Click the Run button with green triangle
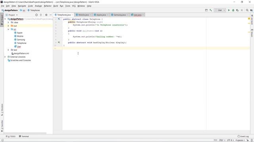 point(229,10)
